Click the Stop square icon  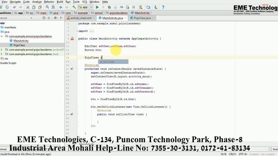click(x=134, y=7)
